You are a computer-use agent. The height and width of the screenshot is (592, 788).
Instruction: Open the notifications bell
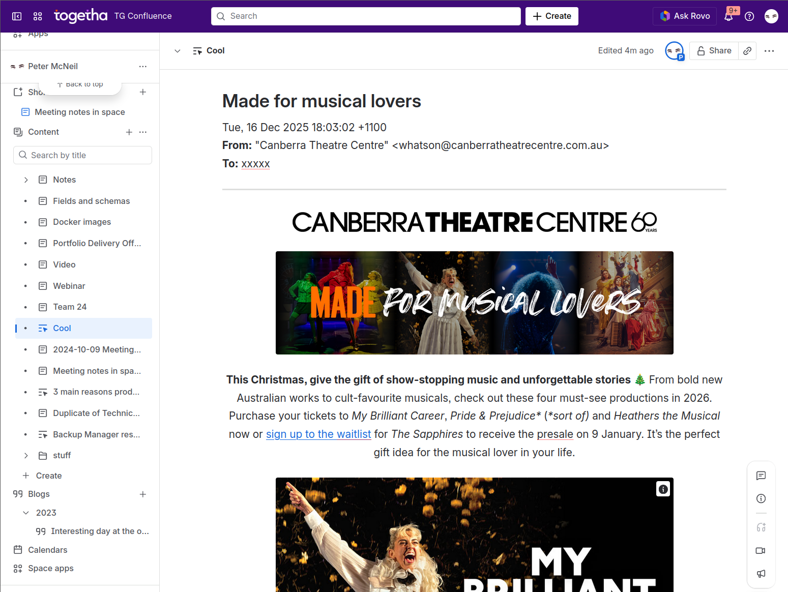coord(728,16)
